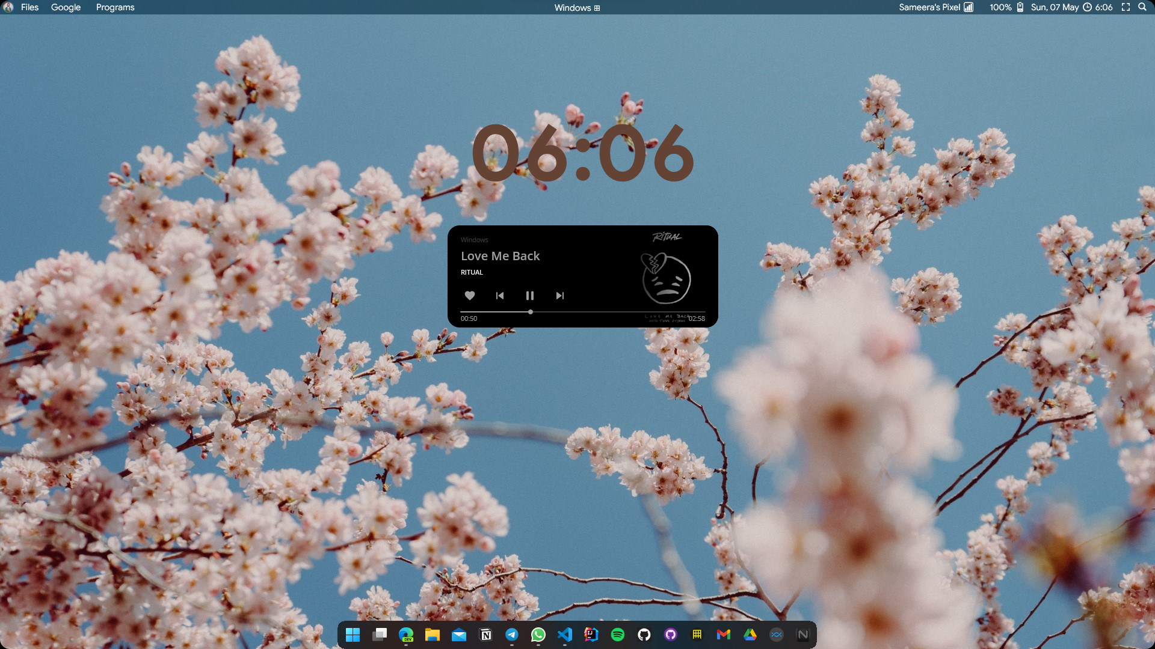Open Spotify from the dock
This screenshot has width=1155, height=649.
point(617,635)
